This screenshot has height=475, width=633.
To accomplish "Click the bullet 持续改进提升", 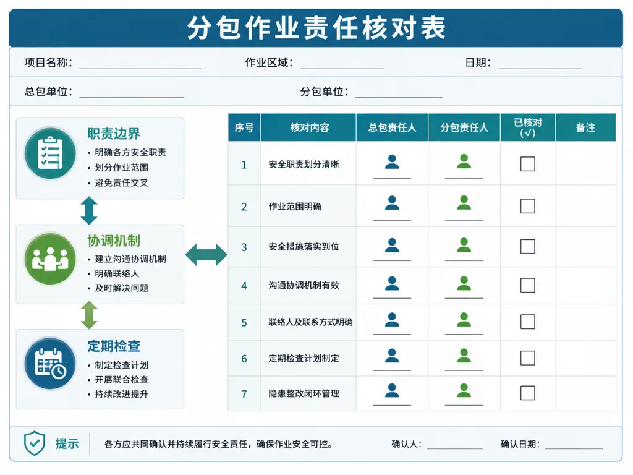I will pyautogui.click(x=122, y=394).
